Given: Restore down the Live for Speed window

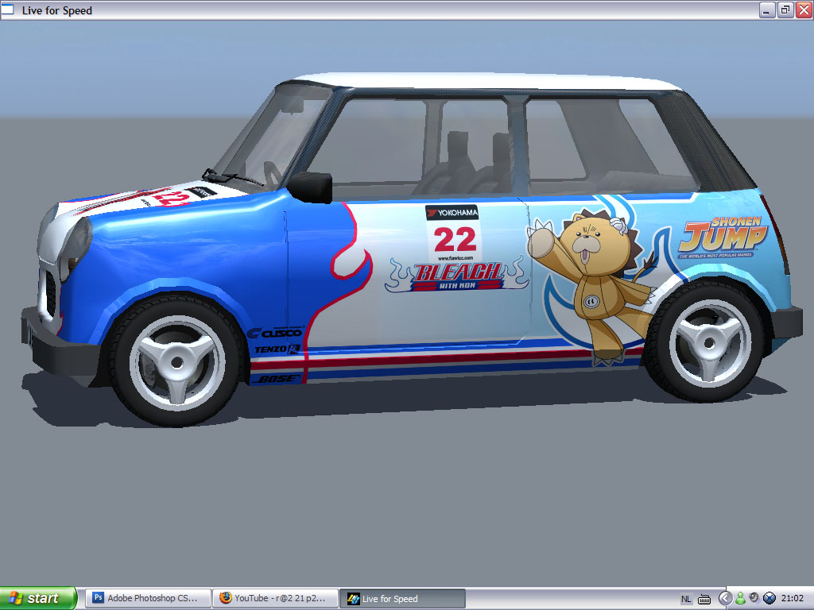Looking at the screenshot, I should pyautogui.click(x=785, y=10).
